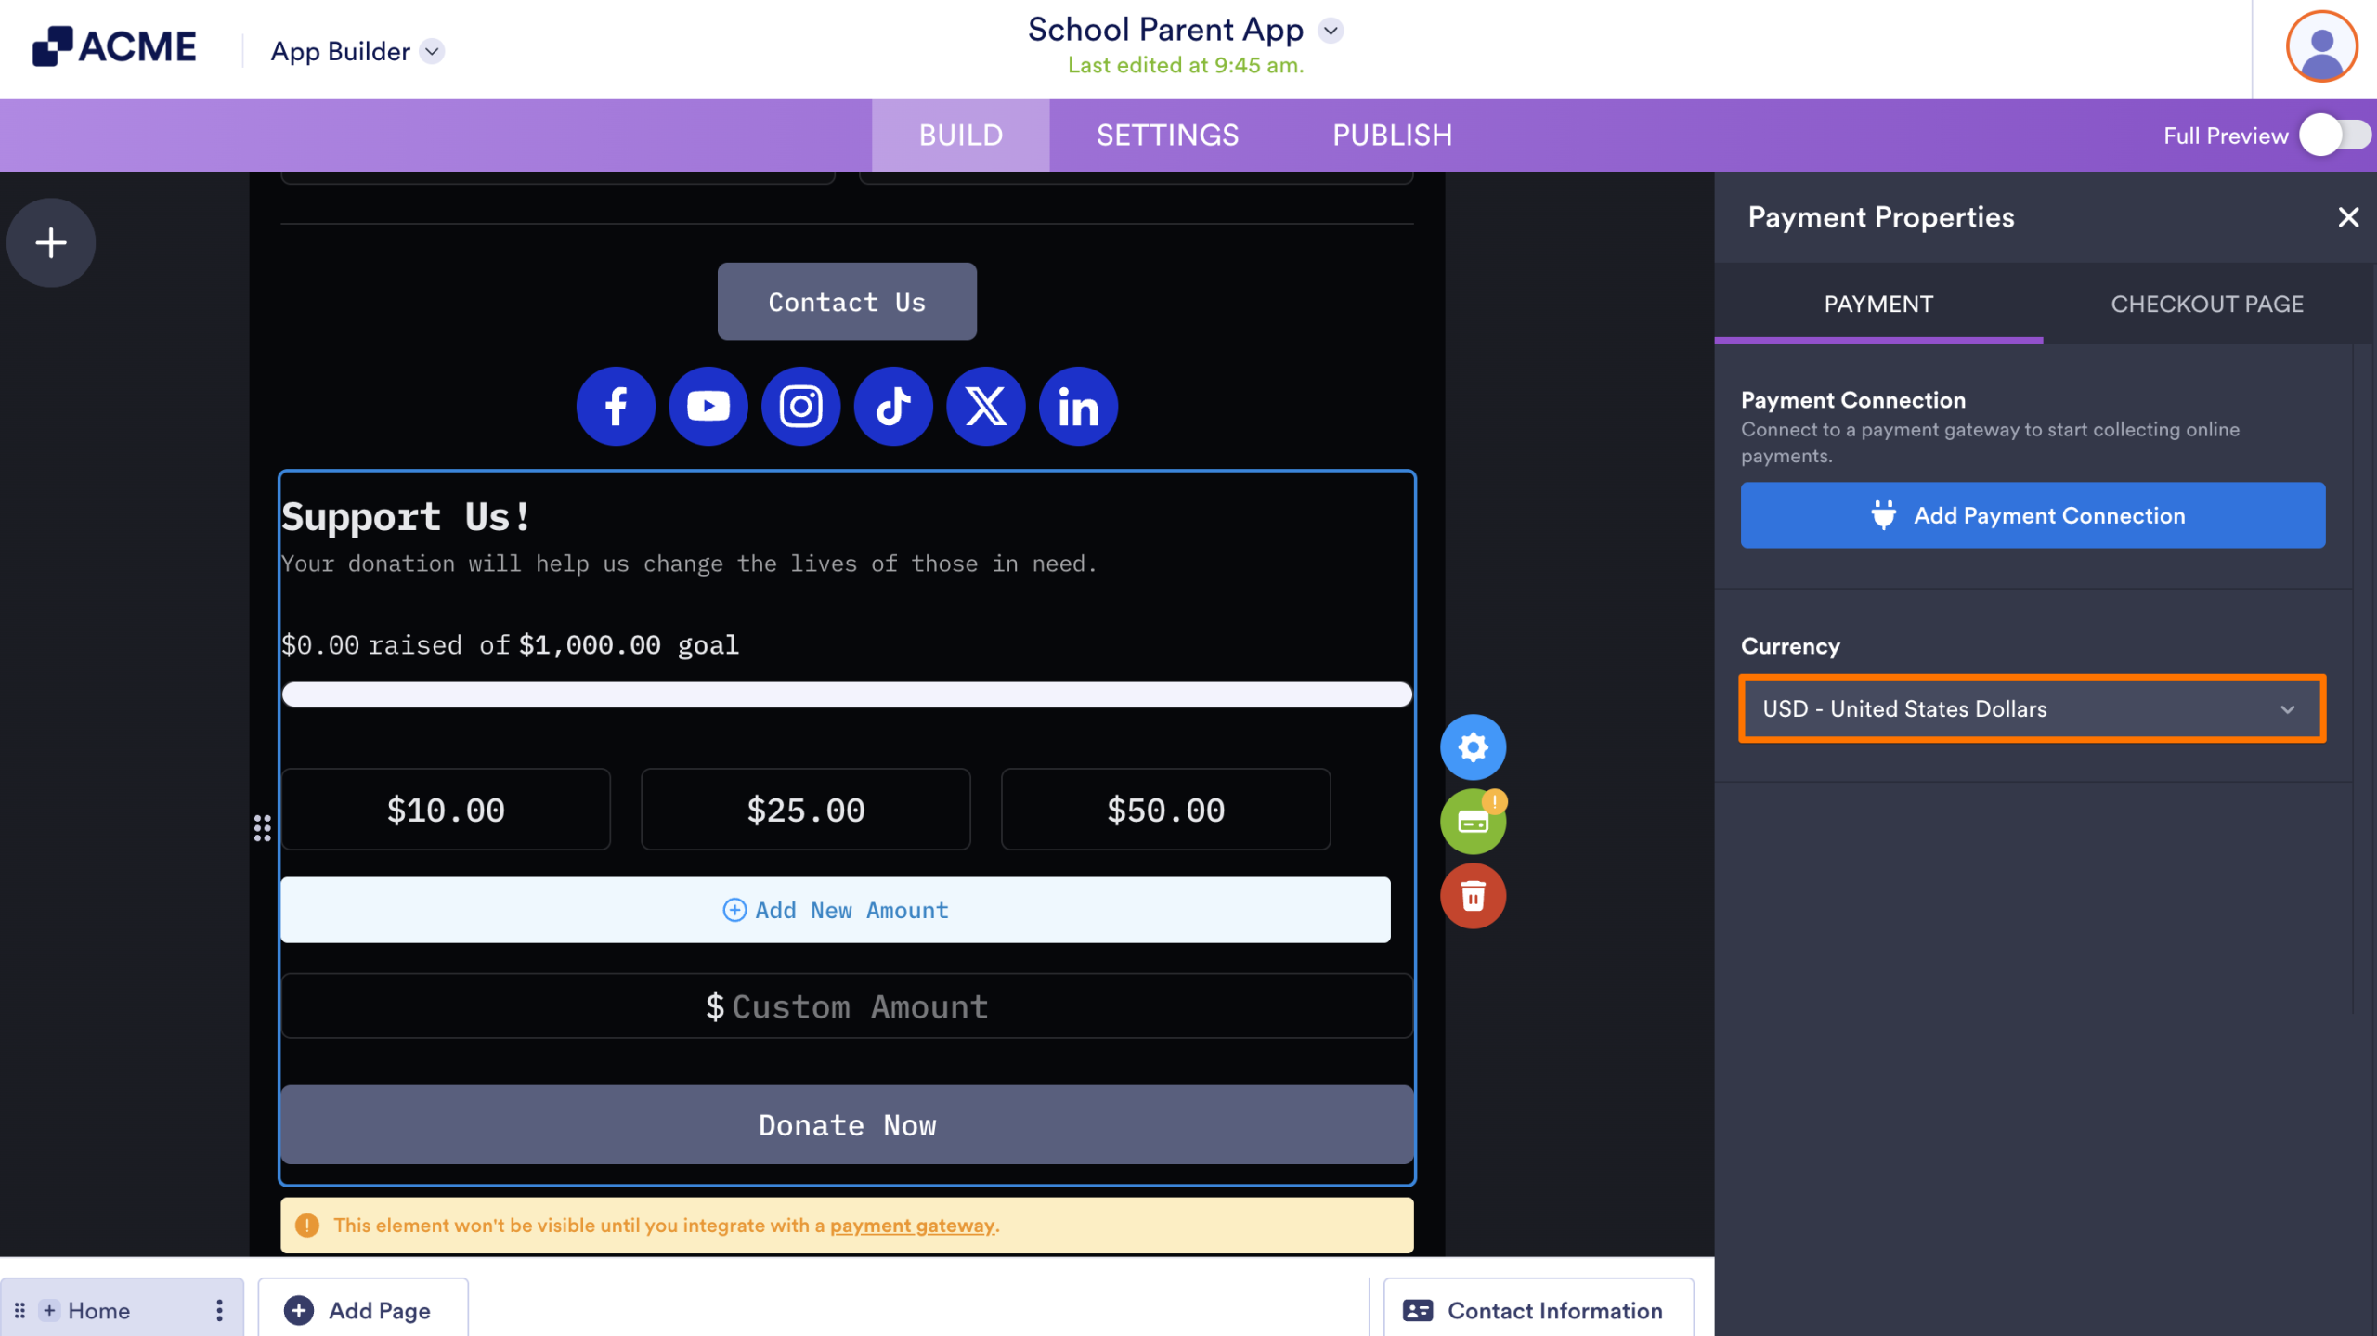Select the $25.00 donation amount
The height and width of the screenshot is (1336, 2377).
806,810
